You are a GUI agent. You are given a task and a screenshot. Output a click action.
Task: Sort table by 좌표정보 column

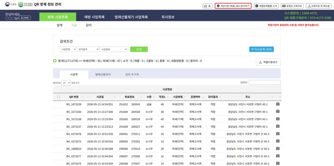[129, 97]
